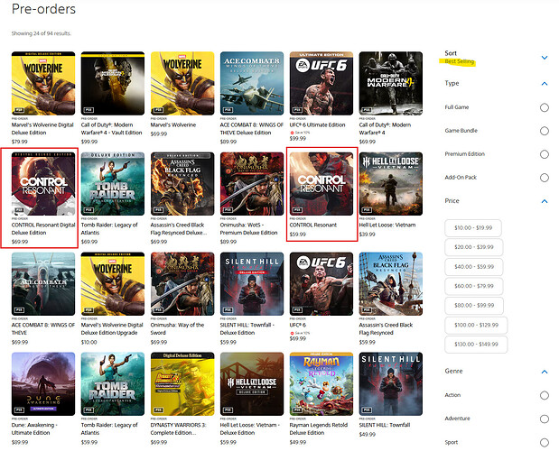Open UFC 6 Ultimate Edition cover

tap(321, 83)
